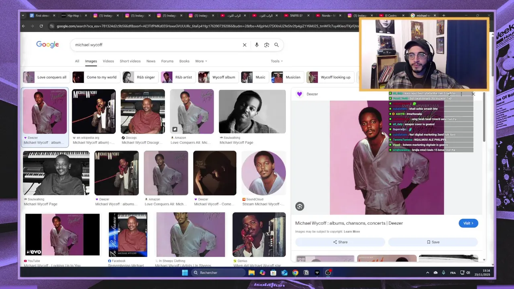
Task: Select the Books results tab
Action: tap(184, 61)
